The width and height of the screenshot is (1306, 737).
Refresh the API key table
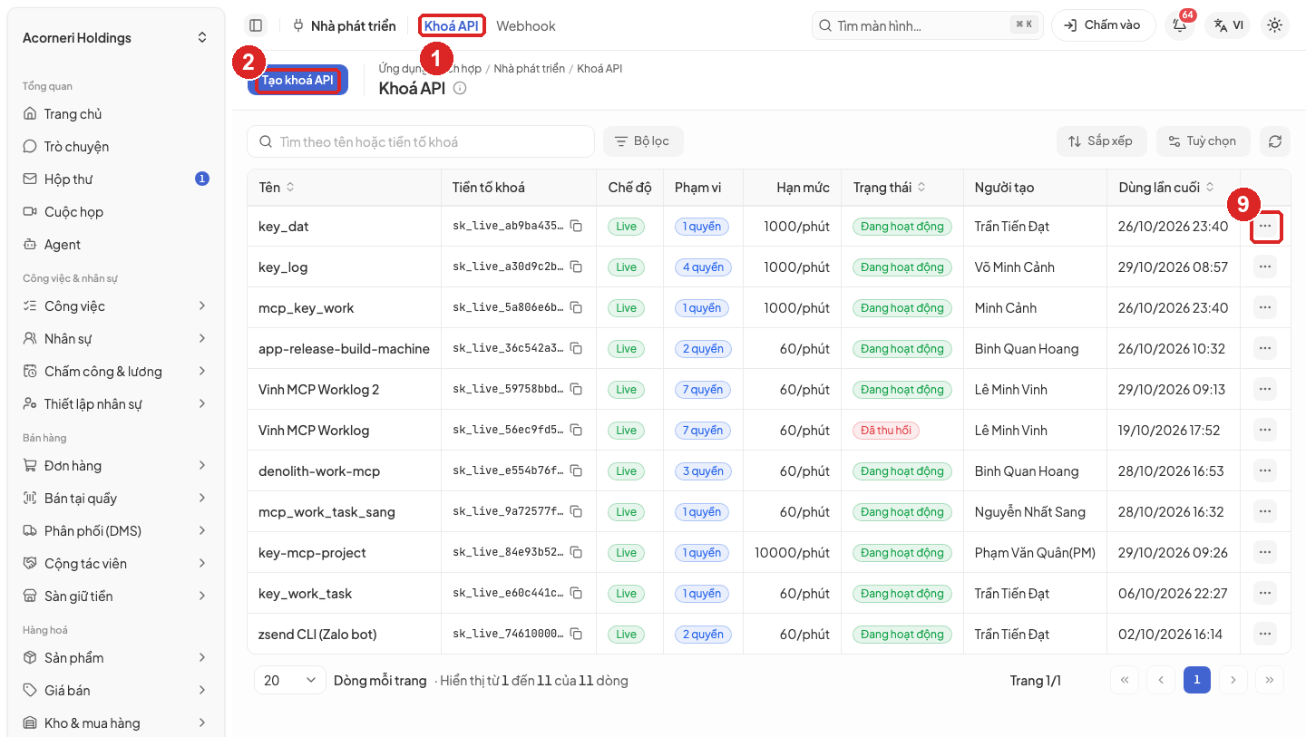[1275, 141]
